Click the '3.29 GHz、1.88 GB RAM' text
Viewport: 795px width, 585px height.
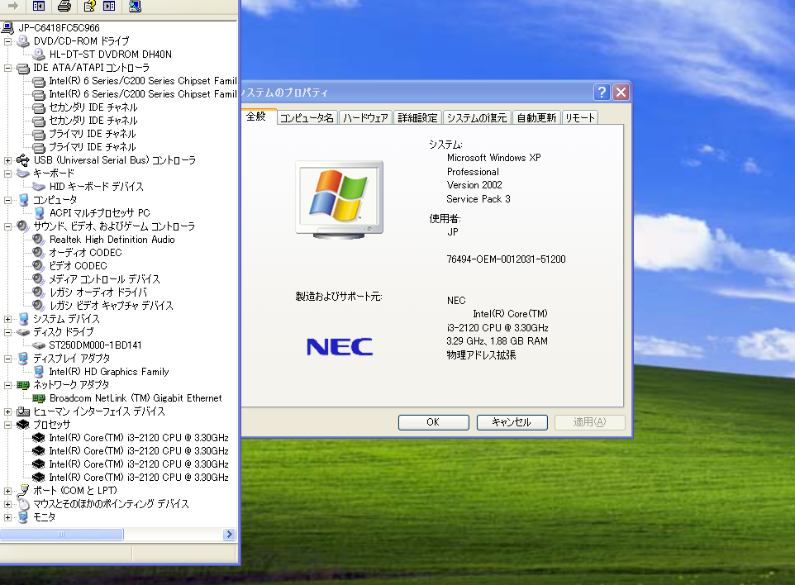pos(497,341)
